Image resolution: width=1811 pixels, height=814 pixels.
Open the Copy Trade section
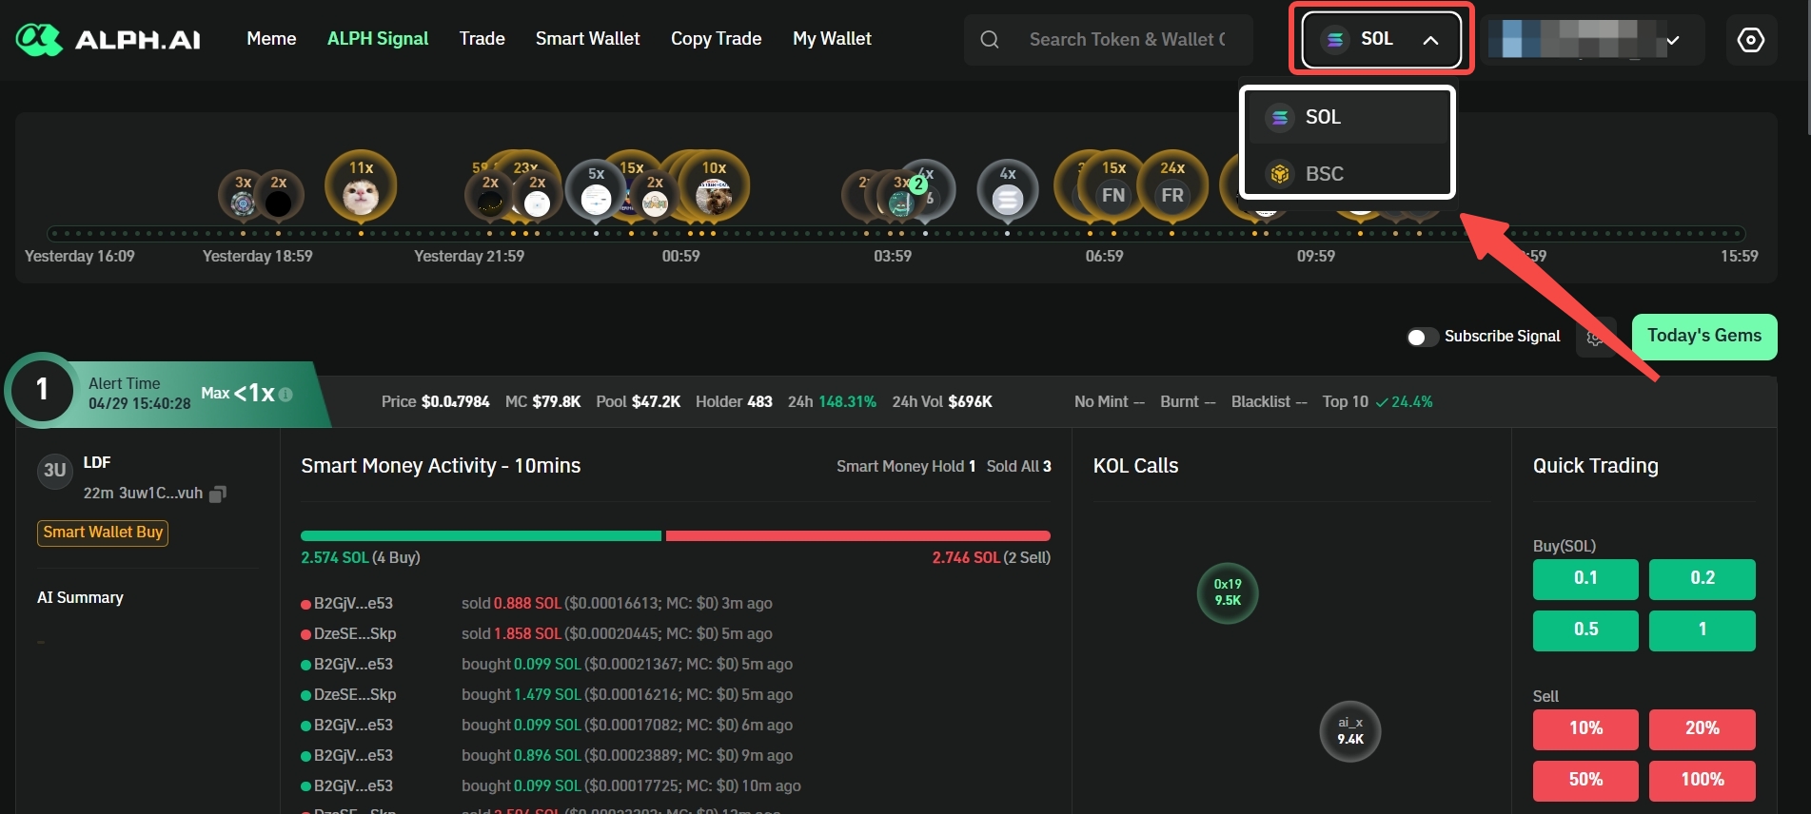click(x=717, y=39)
